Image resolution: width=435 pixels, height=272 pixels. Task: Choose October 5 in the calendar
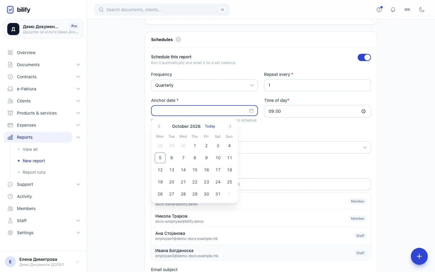coord(160,158)
